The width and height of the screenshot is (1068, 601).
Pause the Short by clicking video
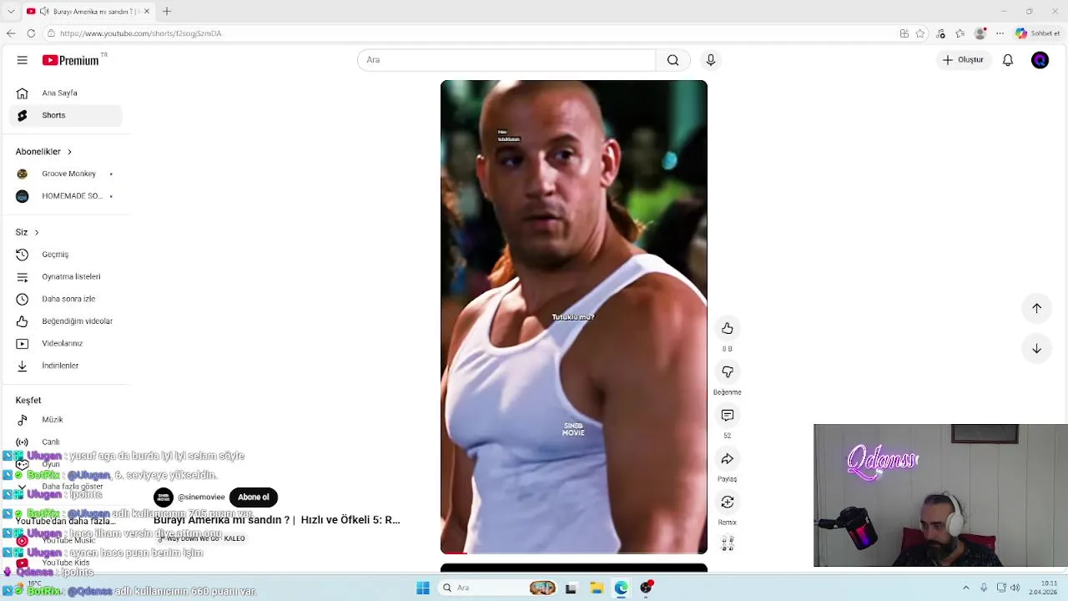pyautogui.click(x=574, y=317)
